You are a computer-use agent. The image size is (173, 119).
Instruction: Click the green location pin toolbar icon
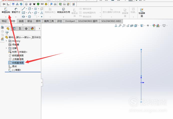click(38, 4)
